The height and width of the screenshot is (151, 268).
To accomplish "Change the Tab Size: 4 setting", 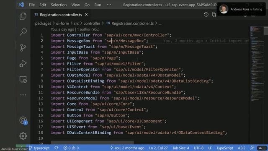I will click(x=180, y=148).
